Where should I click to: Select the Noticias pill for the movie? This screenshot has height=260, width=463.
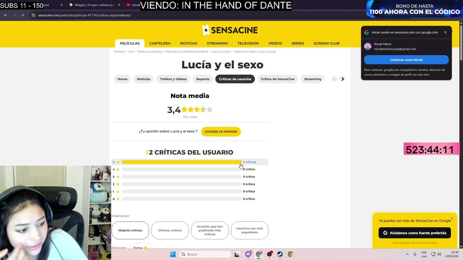(144, 79)
